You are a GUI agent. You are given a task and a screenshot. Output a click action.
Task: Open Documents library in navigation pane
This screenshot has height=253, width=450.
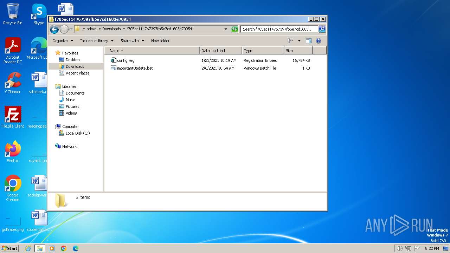[75, 93]
